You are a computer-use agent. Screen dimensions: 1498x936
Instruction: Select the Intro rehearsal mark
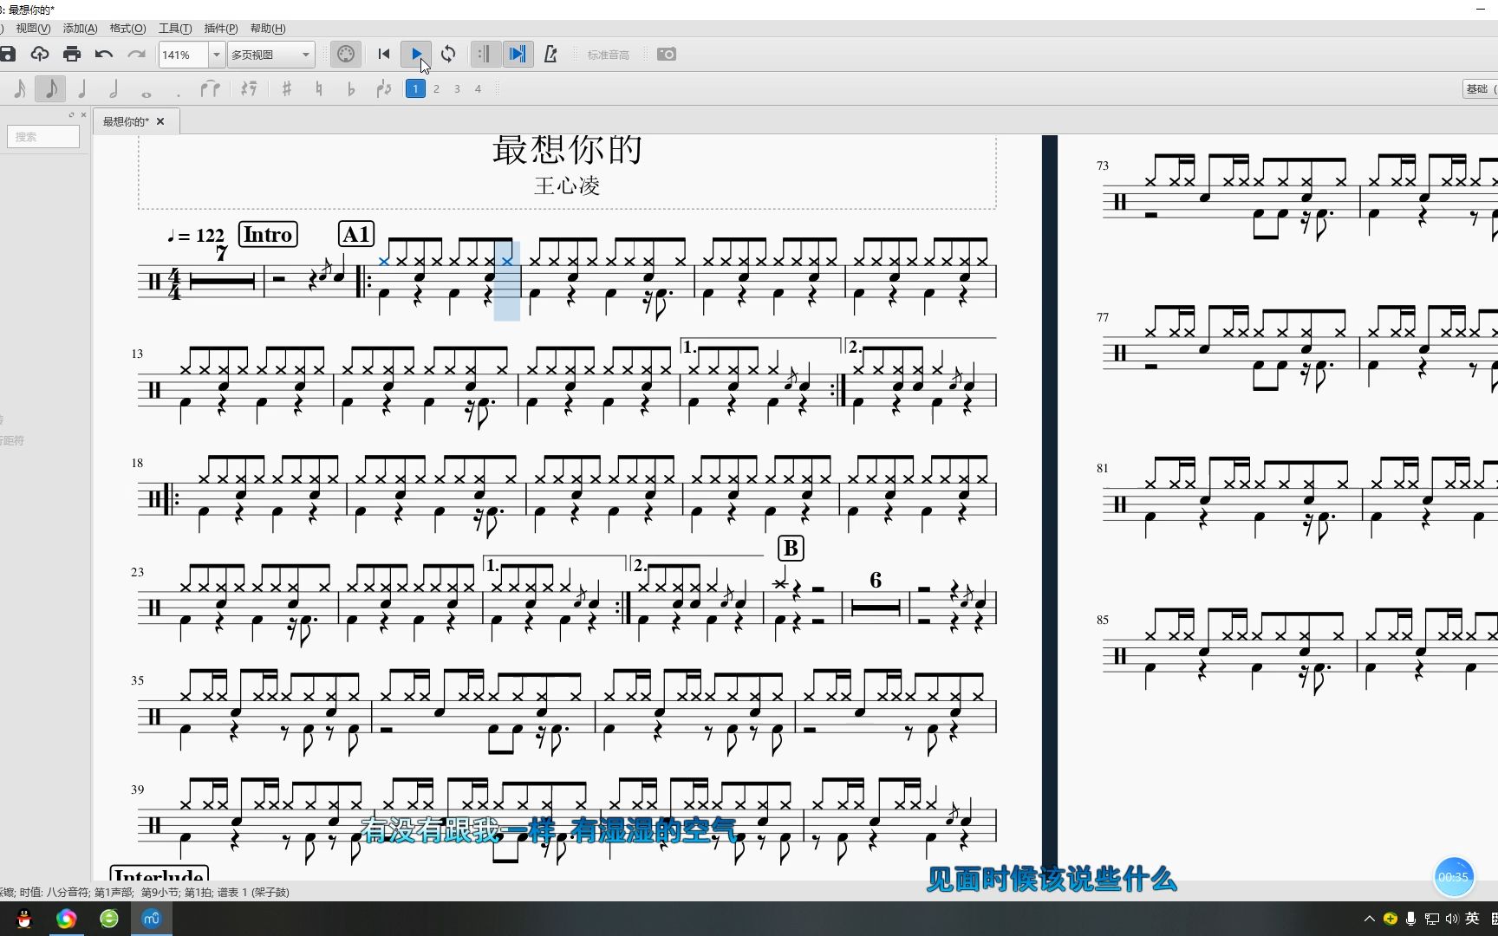(268, 235)
